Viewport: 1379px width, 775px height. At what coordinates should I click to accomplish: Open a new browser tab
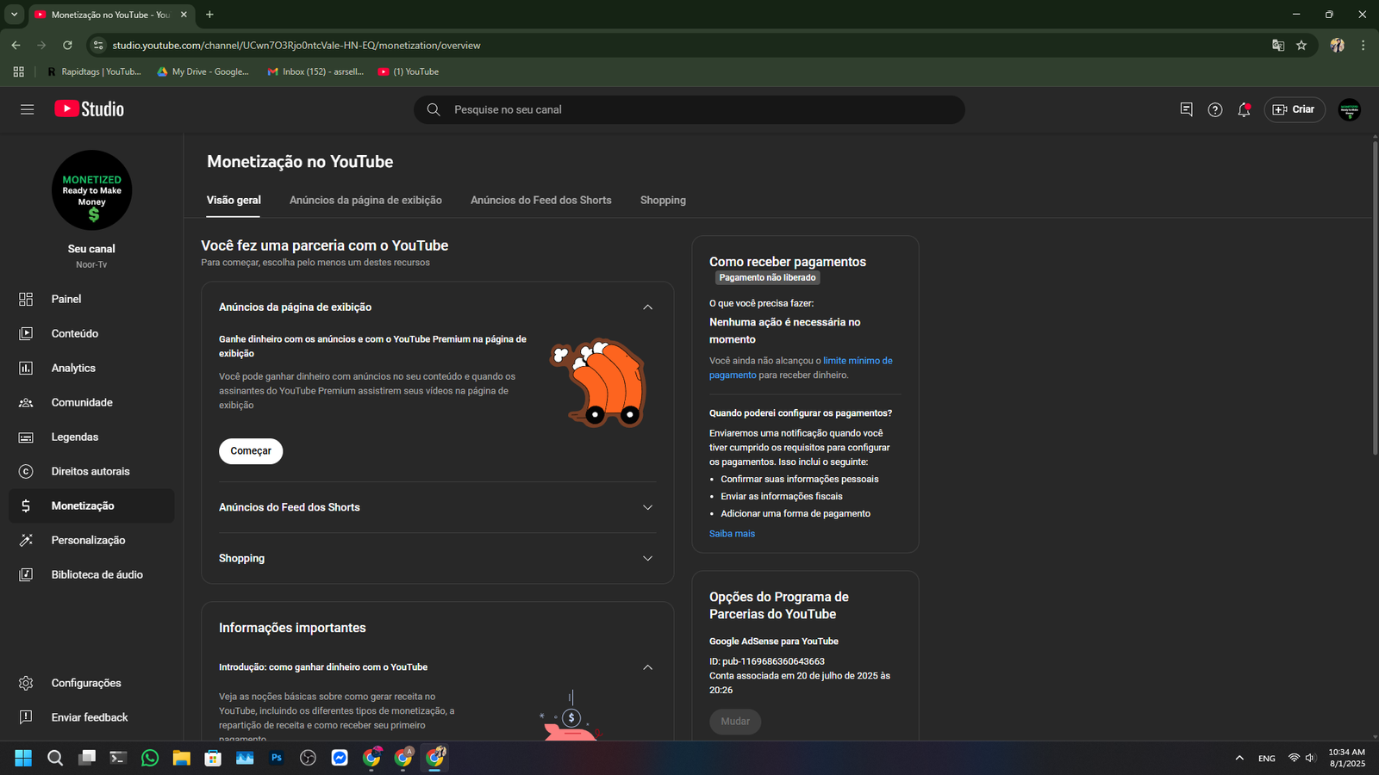[209, 15]
